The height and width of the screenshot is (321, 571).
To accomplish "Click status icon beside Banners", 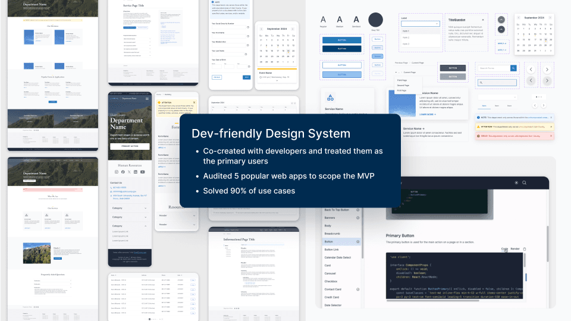I will [358, 218].
